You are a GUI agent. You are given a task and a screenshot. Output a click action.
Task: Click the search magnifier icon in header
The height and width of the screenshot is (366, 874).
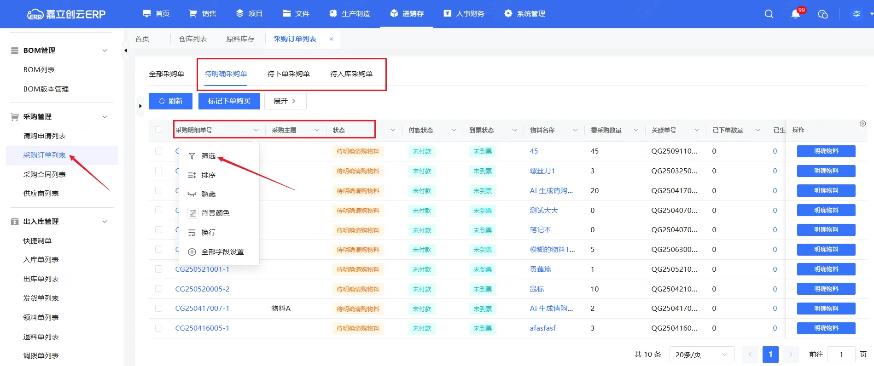769,14
